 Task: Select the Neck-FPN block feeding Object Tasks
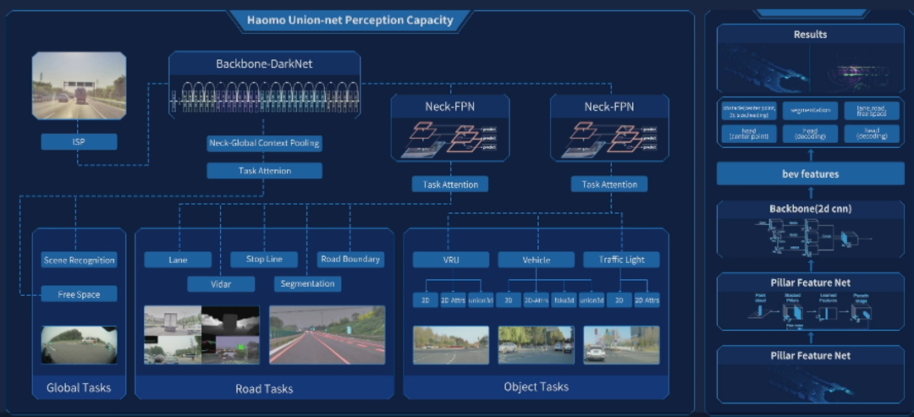click(609, 128)
